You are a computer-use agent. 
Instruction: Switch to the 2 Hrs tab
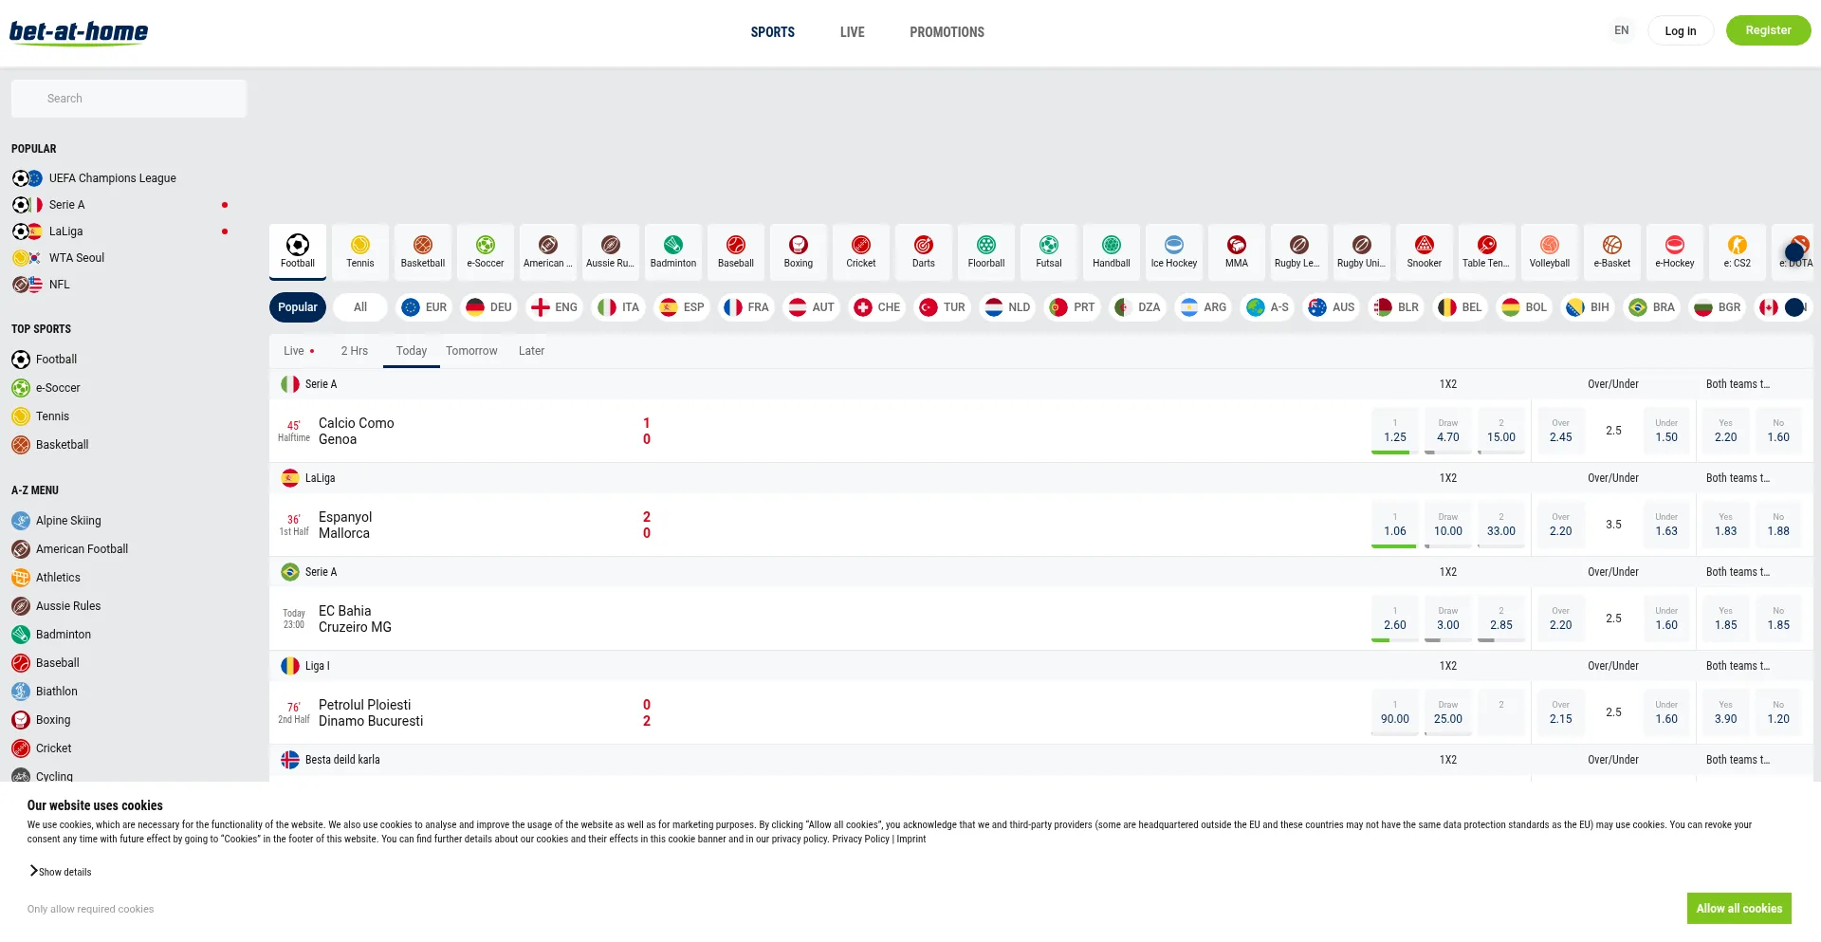[355, 351]
